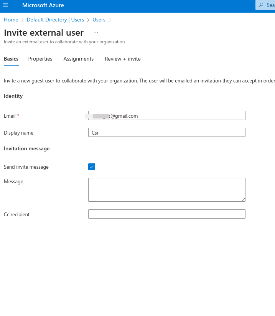Open Default Directory | Users breadcrumb
Viewport: 275px width, 316px height.
(55, 20)
